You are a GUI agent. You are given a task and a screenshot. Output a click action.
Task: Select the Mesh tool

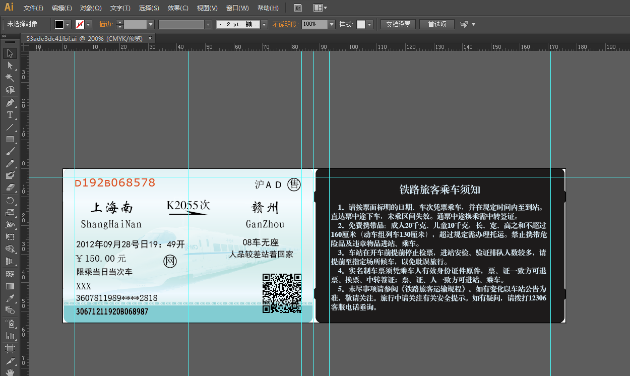[10, 274]
